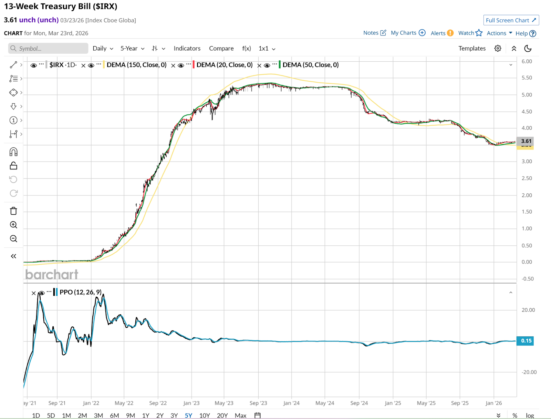This screenshot has width=551, height=419.
Task: Expand the double-chevron menu at bottom right
Action: tap(498, 415)
